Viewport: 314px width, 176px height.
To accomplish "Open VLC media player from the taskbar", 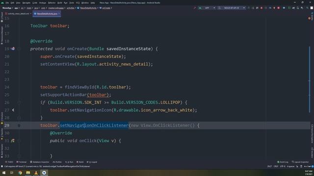I will [x=36, y=173].
